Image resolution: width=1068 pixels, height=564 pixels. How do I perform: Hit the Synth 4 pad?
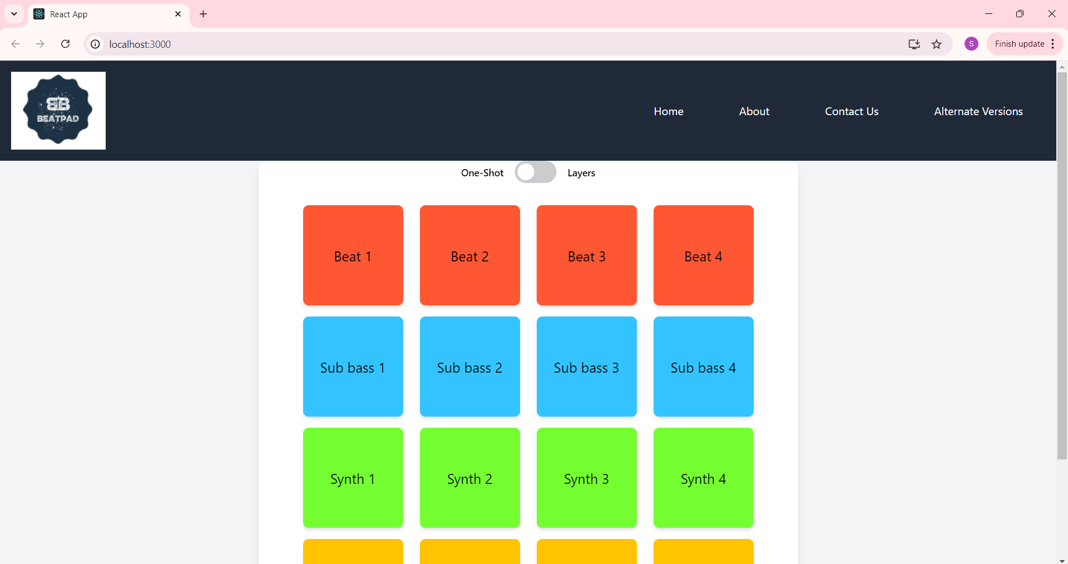coord(704,478)
